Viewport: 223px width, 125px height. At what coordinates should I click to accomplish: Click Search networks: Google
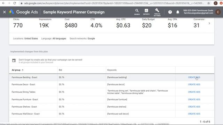point(82,39)
